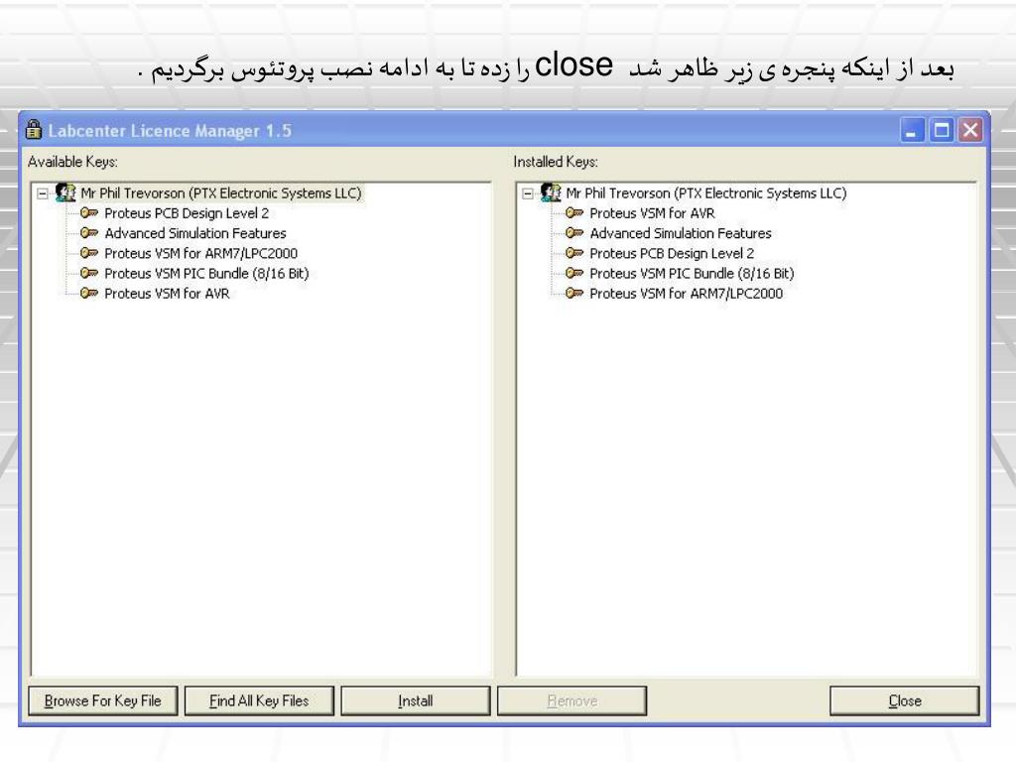Screen dimensions: 1016x762
Task: Select Proteus PCB Design Level 2 in Available Keys
Action: click(x=187, y=213)
